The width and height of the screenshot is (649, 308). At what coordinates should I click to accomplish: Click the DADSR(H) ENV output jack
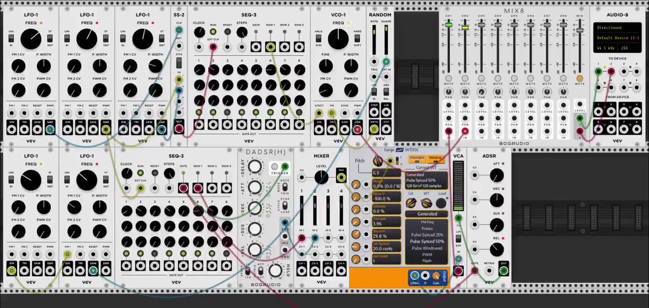[x=285, y=222]
